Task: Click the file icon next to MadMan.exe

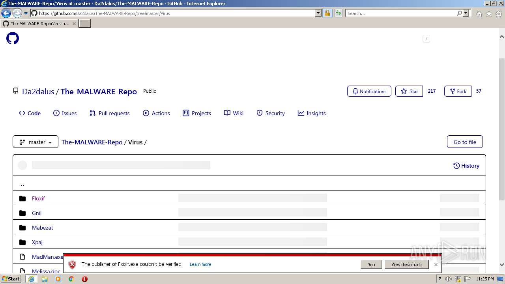Action: point(22,257)
